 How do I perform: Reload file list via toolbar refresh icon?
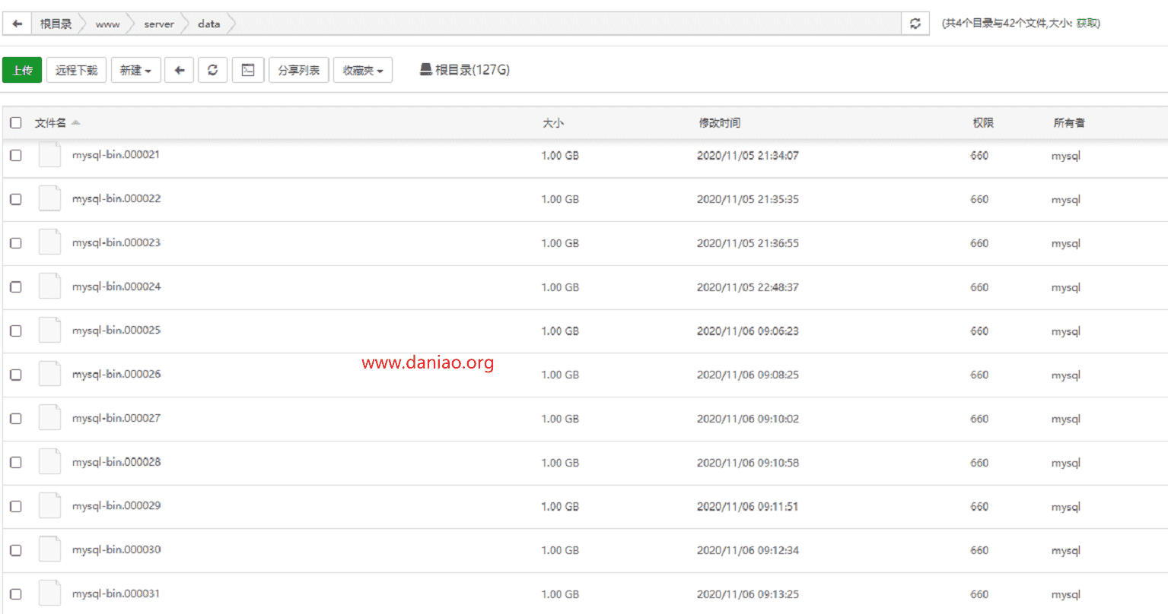tap(213, 70)
